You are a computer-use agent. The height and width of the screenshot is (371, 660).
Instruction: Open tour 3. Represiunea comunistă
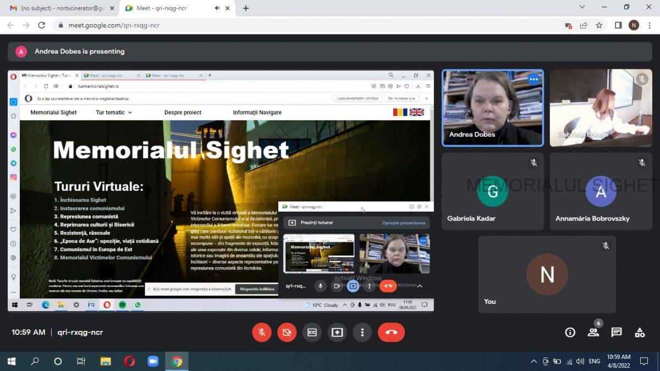point(86,217)
